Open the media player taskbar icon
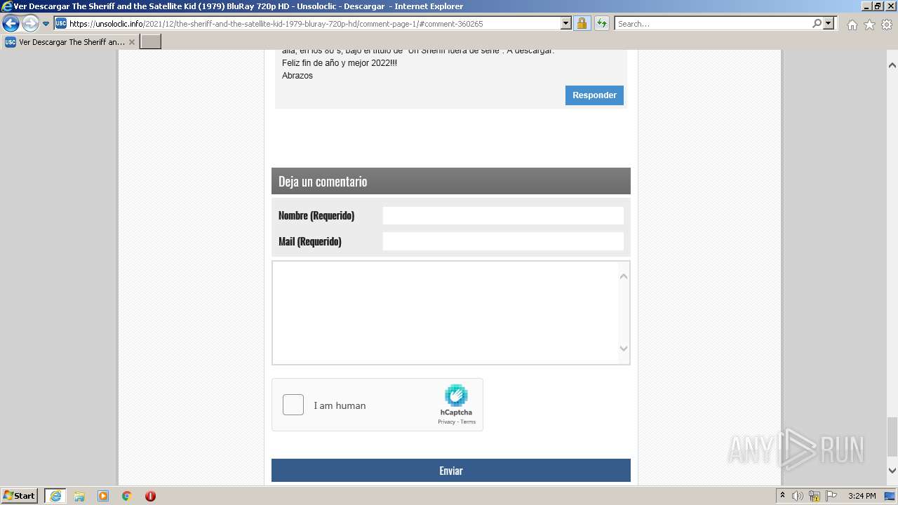 pos(103,496)
